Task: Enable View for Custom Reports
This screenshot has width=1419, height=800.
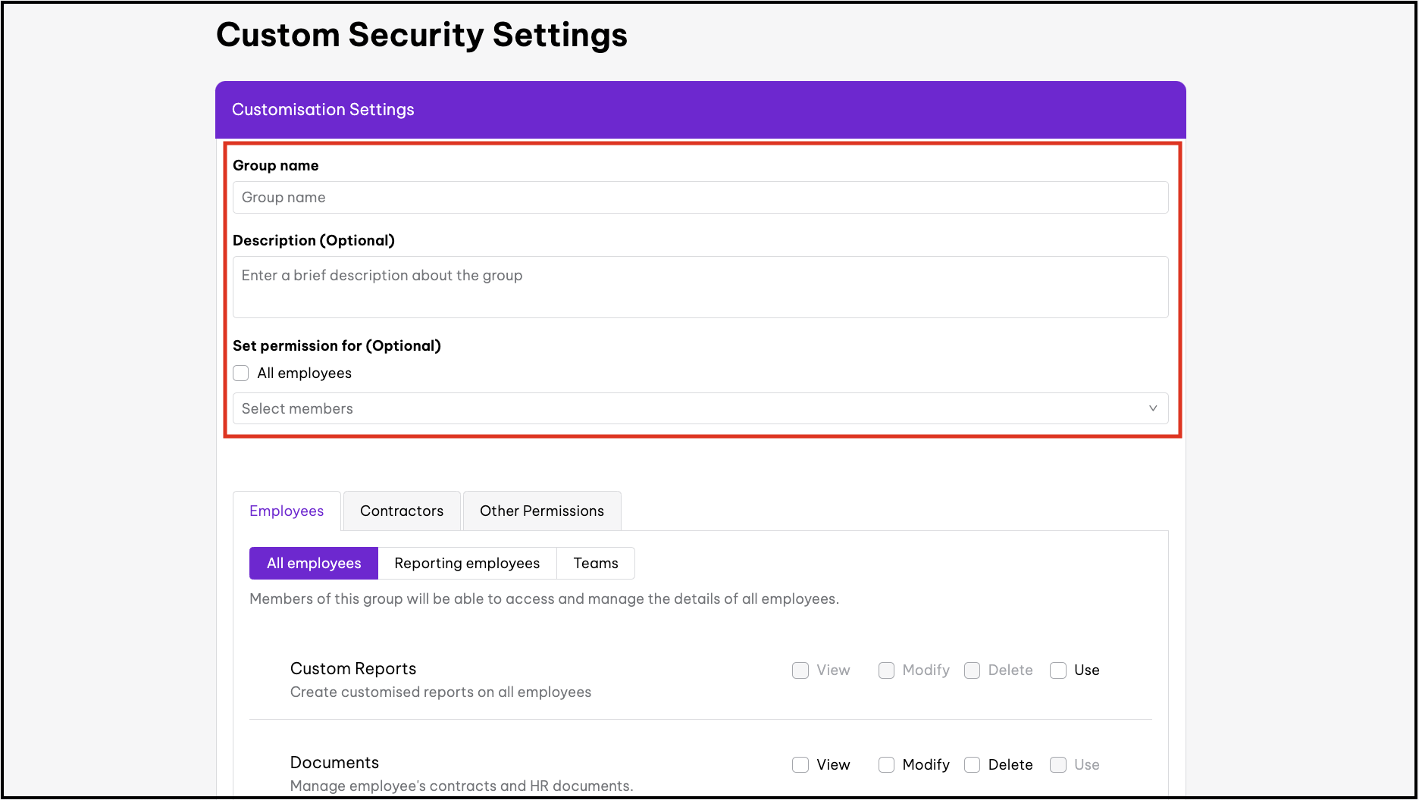Action: click(800, 670)
